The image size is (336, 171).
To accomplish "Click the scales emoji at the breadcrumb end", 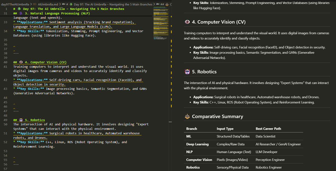I will pyautogui.click(x=167, y=4).
